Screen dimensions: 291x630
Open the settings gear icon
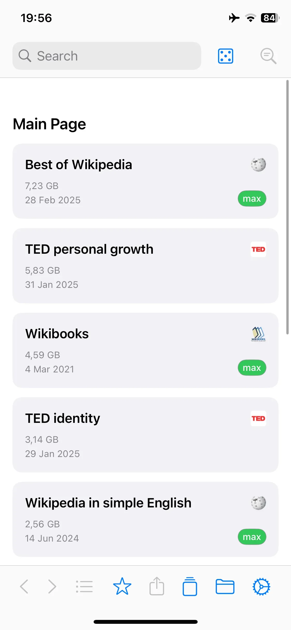click(261, 587)
